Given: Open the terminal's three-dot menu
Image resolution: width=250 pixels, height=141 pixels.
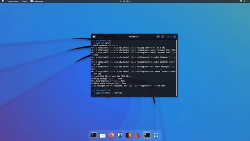Looking at the screenshot, I should 163,36.
